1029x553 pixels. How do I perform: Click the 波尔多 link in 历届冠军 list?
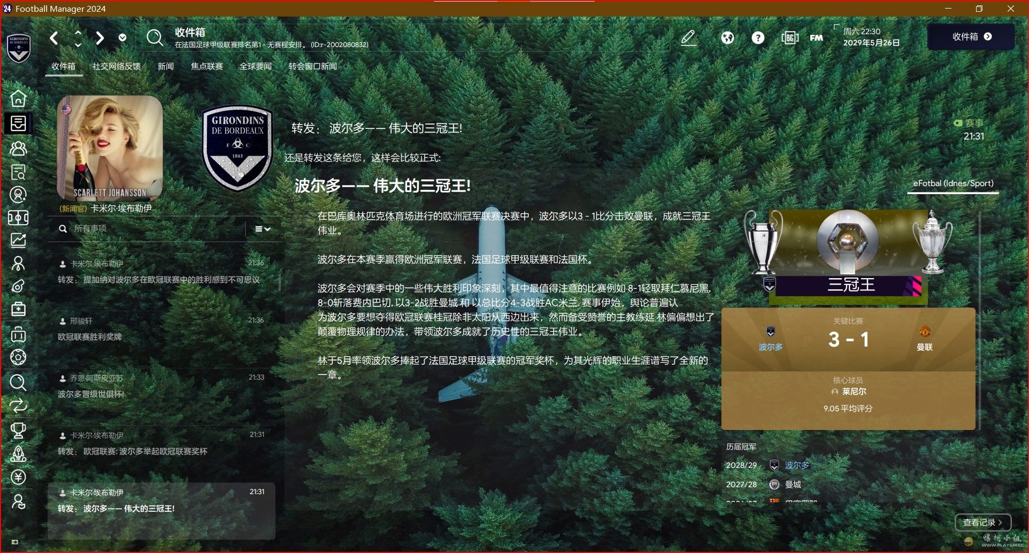click(x=797, y=465)
